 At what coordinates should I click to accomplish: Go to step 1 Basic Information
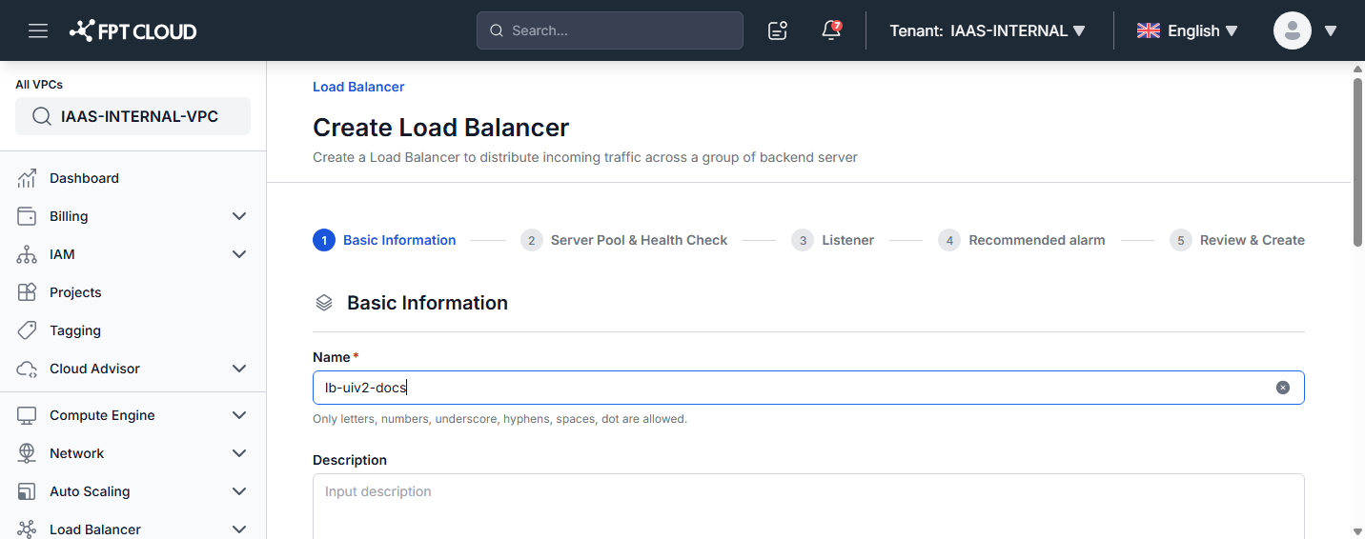click(x=384, y=240)
